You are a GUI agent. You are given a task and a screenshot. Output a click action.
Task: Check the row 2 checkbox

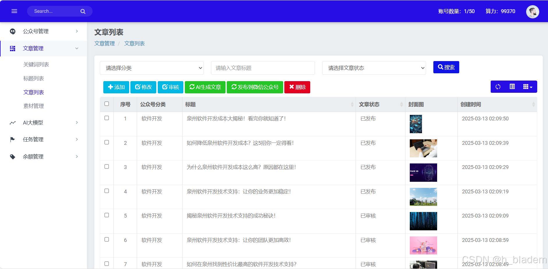(107, 142)
